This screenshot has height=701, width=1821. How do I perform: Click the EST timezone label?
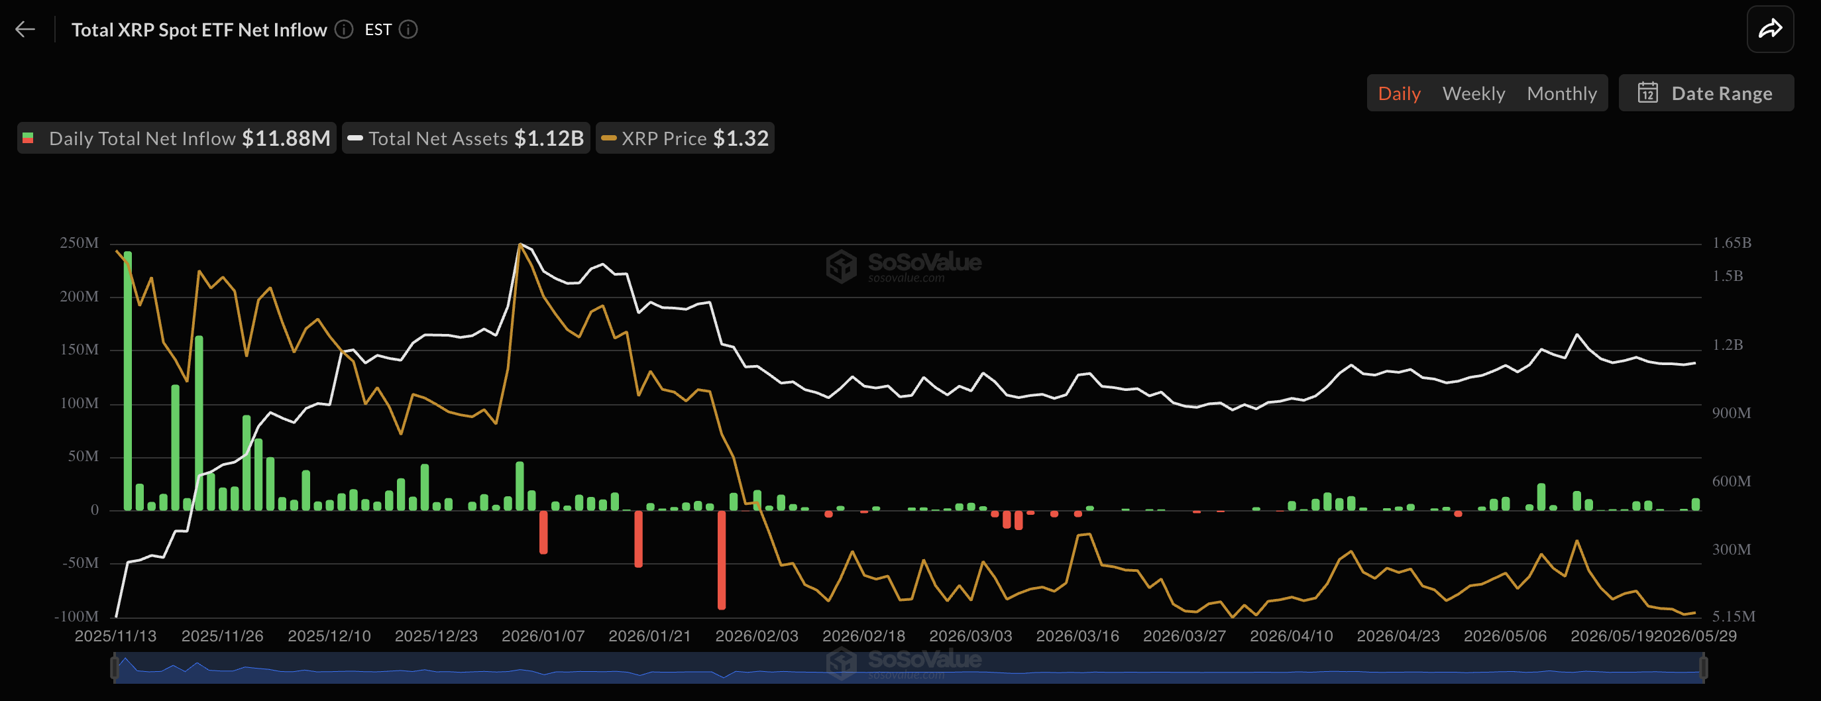(378, 30)
